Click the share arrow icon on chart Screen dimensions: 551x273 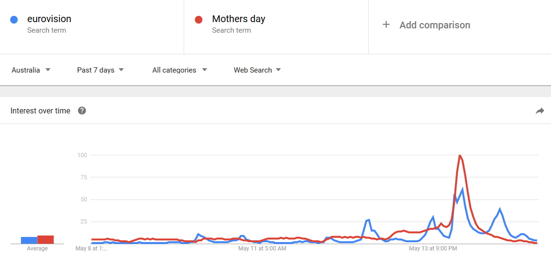pyautogui.click(x=539, y=111)
